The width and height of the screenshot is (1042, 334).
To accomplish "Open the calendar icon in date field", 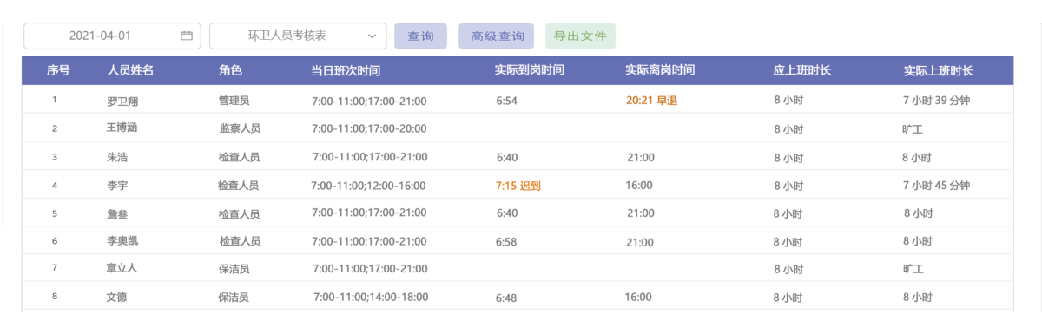I will coord(186,36).
